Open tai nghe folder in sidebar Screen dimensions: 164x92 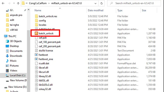(14, 25)
